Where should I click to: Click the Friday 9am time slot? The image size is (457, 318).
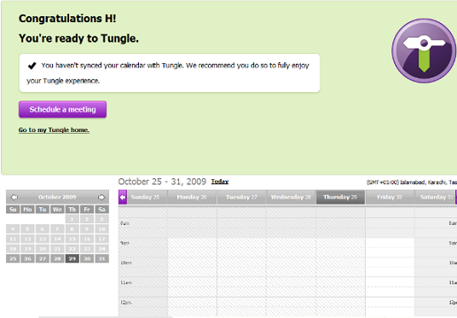click(390, 247)
